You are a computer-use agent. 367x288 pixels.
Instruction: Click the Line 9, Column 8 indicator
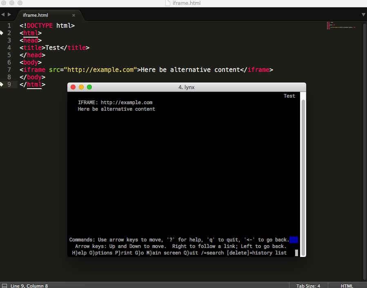[29, 286]
